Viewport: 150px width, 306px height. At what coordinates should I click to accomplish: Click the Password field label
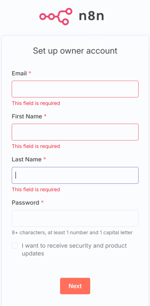pyautogui.click(x=26, y=203)
